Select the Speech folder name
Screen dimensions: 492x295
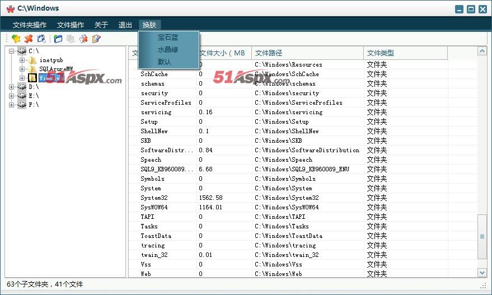coord(151,160)
